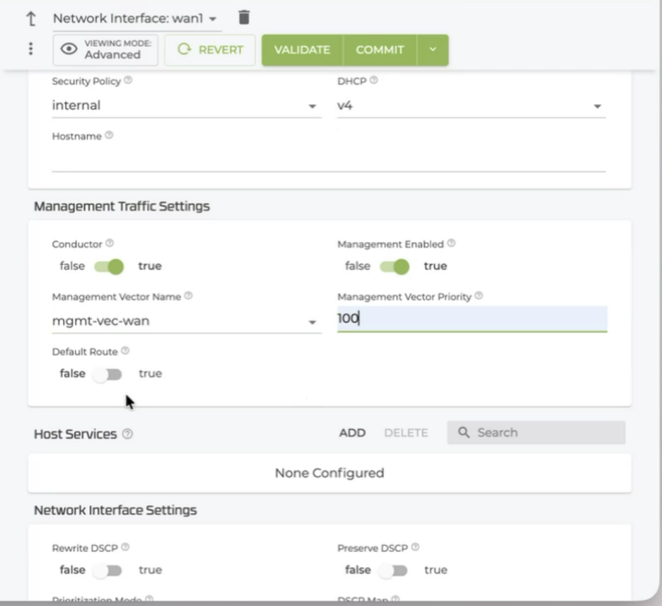
Task: Click the Management Vector Priority field
Action: [x=472, y=319]
